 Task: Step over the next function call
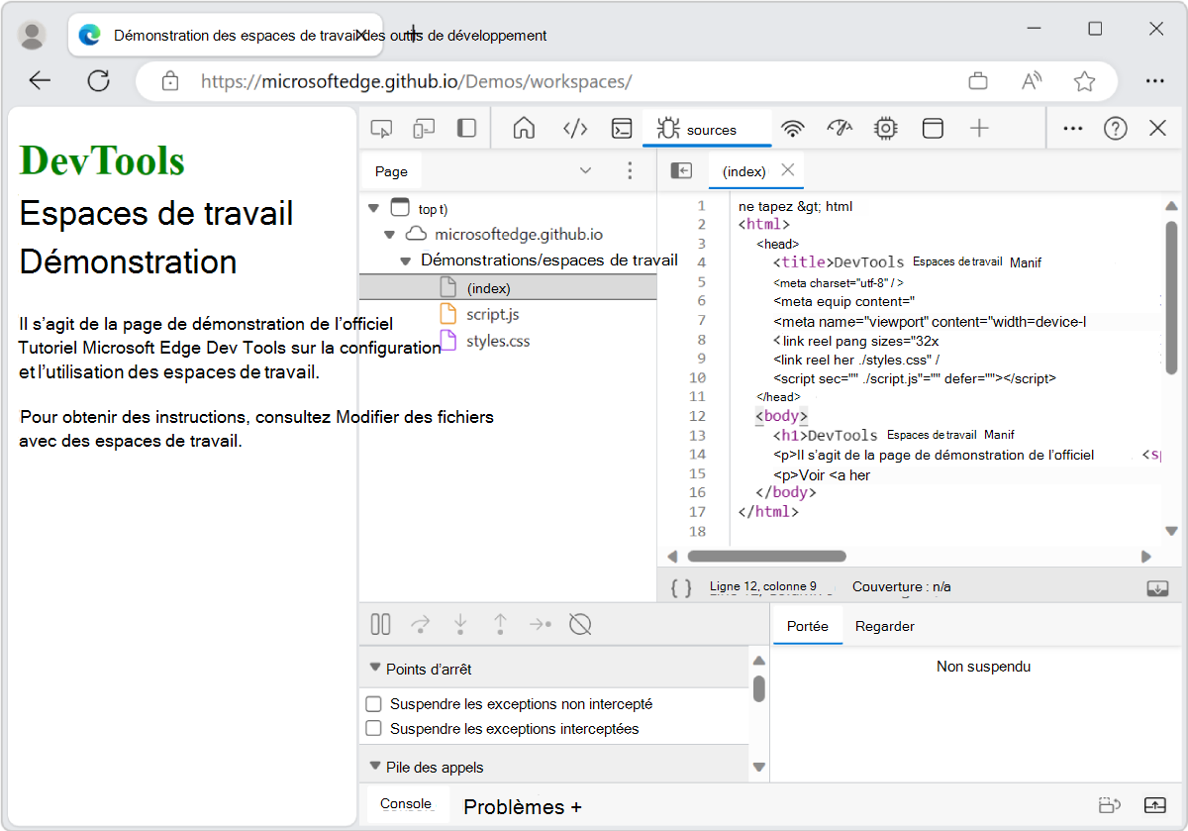420,624
